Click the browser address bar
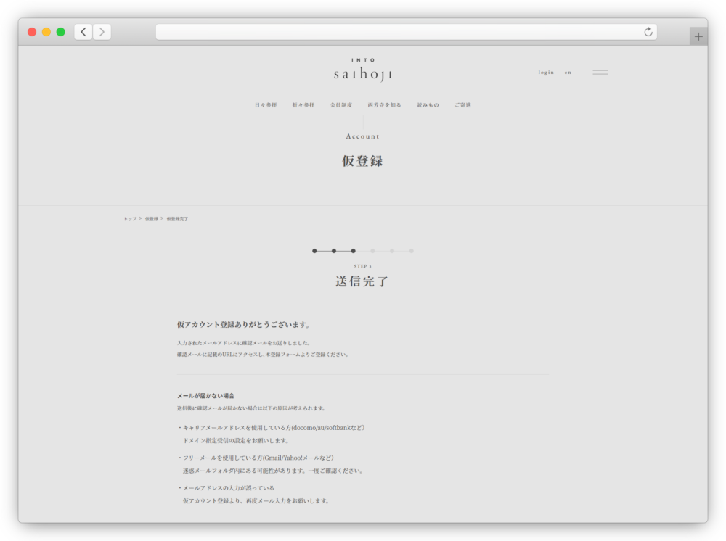Viewport: 726px width, 541px height. 399,32
